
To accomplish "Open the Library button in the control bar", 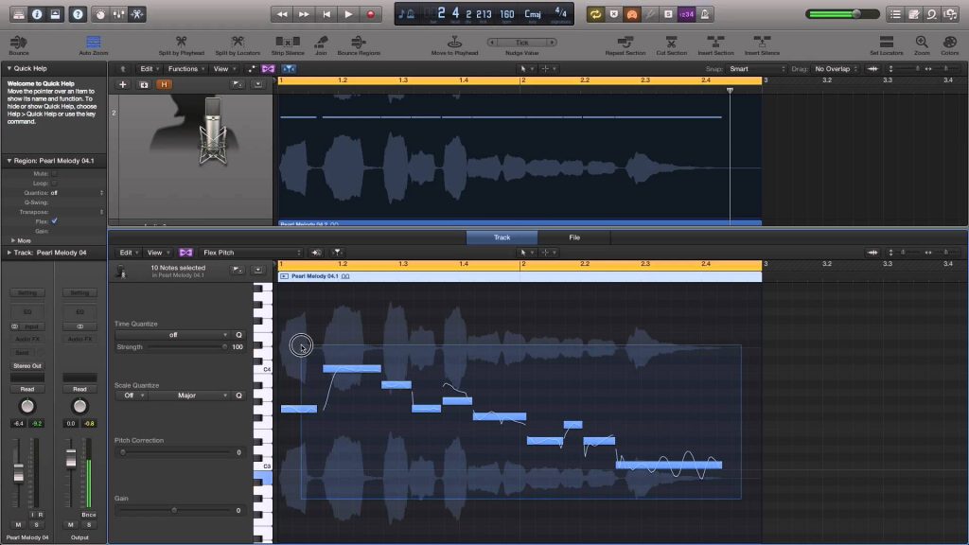I will [x=19, y=13].
